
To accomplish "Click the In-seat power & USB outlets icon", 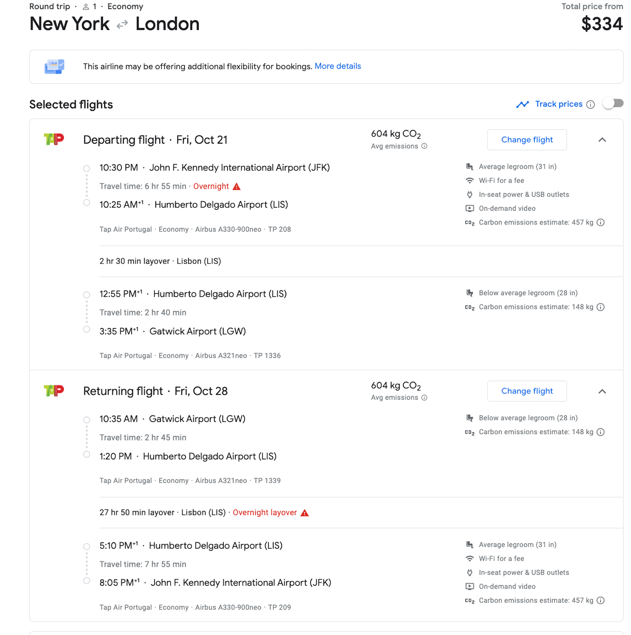I will coord(470,194).
